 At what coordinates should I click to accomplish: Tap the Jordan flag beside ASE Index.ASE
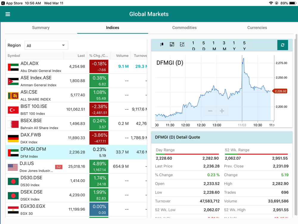coord(13,81)
